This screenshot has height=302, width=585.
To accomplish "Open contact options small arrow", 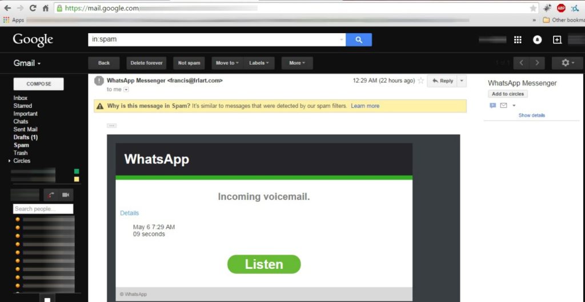I will click(514, 106).
